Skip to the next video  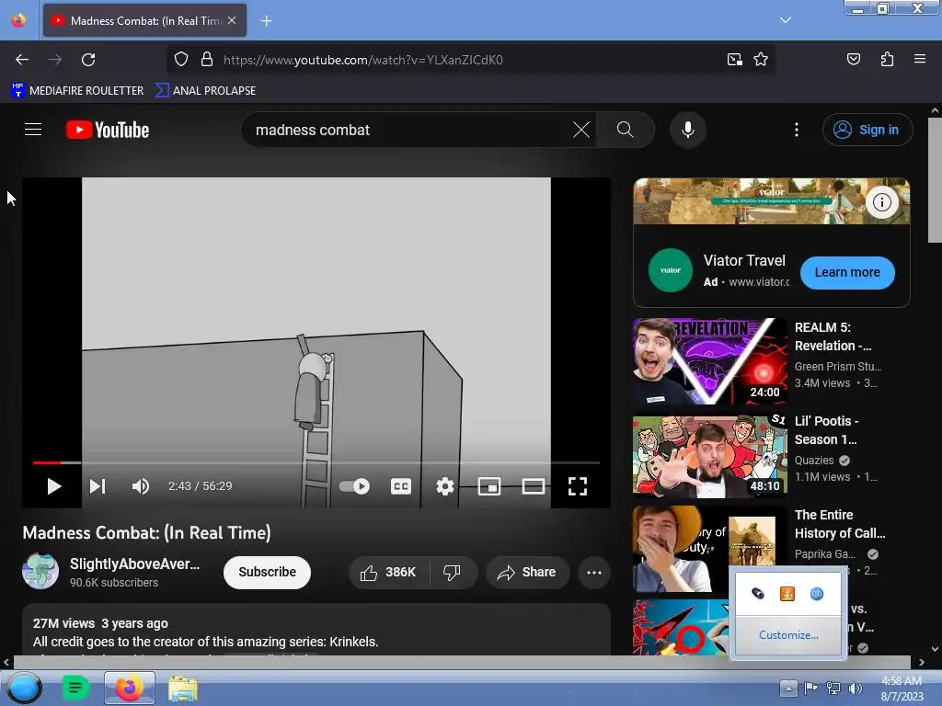pyautogui.click(x=98, y=486)
